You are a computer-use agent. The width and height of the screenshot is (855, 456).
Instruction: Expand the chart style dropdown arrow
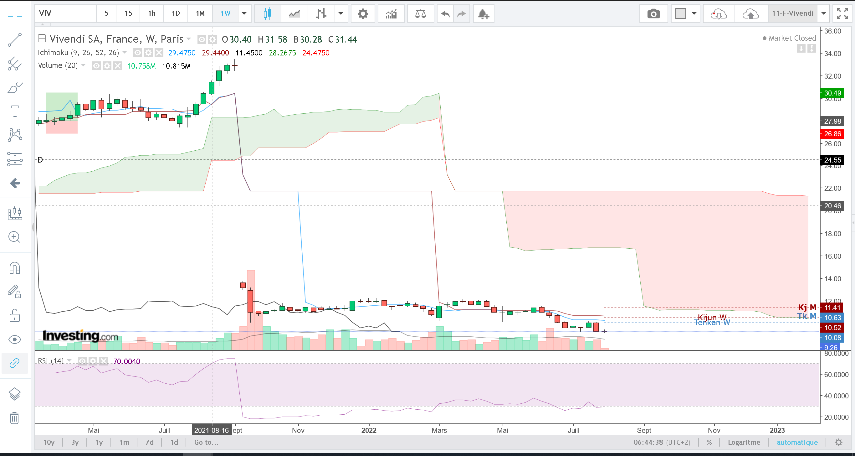pos(340,13)
